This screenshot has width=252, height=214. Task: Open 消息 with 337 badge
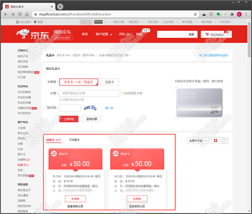pos(139,34)
